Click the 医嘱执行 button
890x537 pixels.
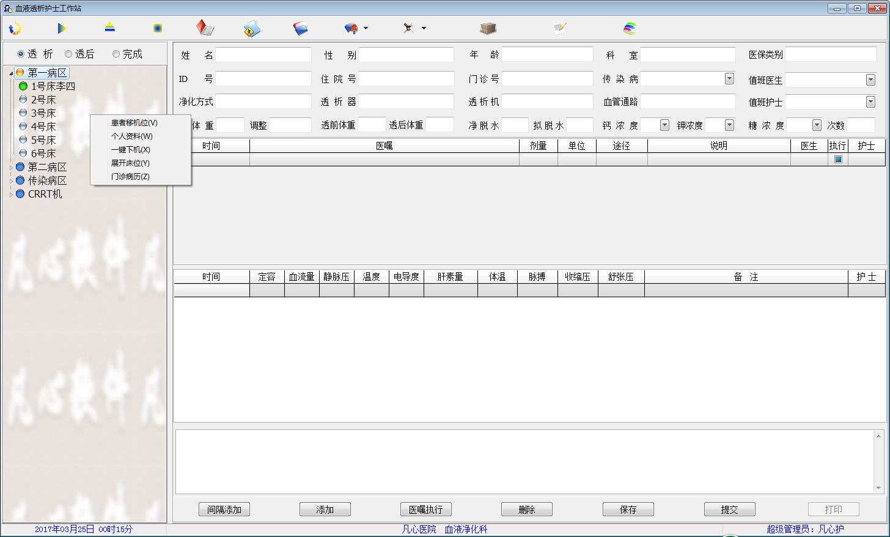[x=426, y=509]
